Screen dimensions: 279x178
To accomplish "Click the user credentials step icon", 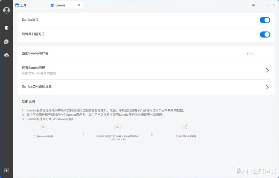I will pyautogui.click(x=186, y=127).
